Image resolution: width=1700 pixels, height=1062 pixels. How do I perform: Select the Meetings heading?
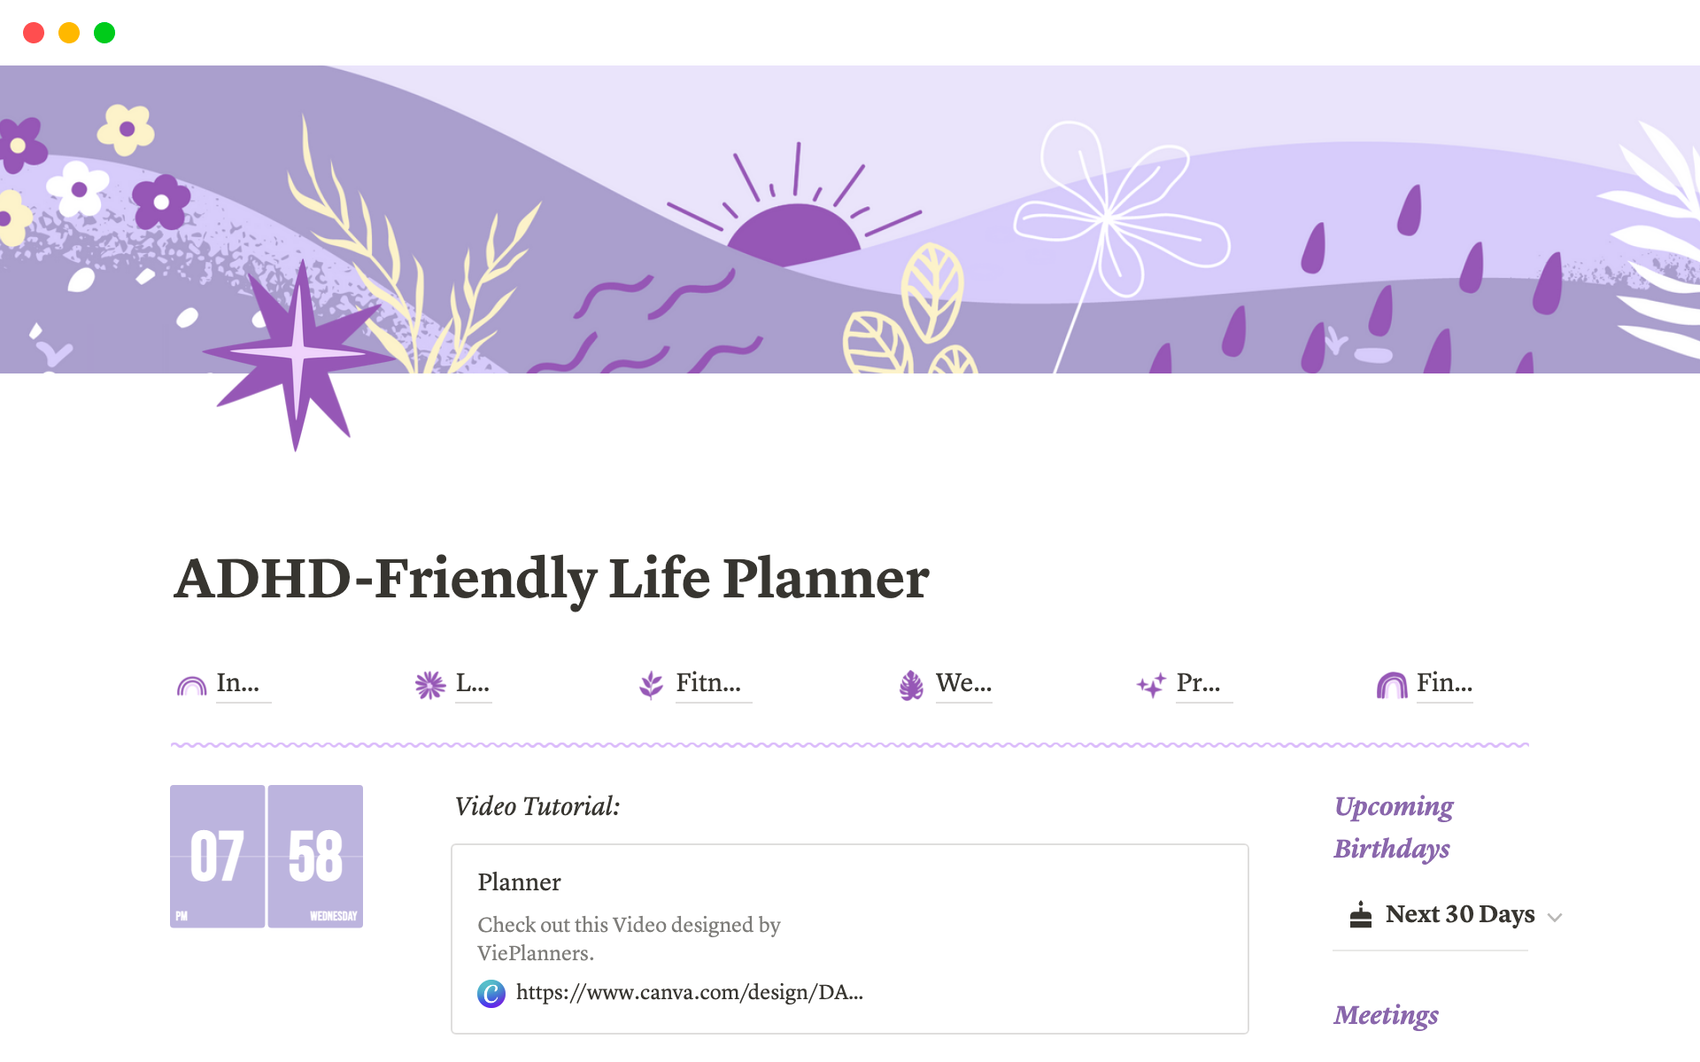[1385, 1015]
